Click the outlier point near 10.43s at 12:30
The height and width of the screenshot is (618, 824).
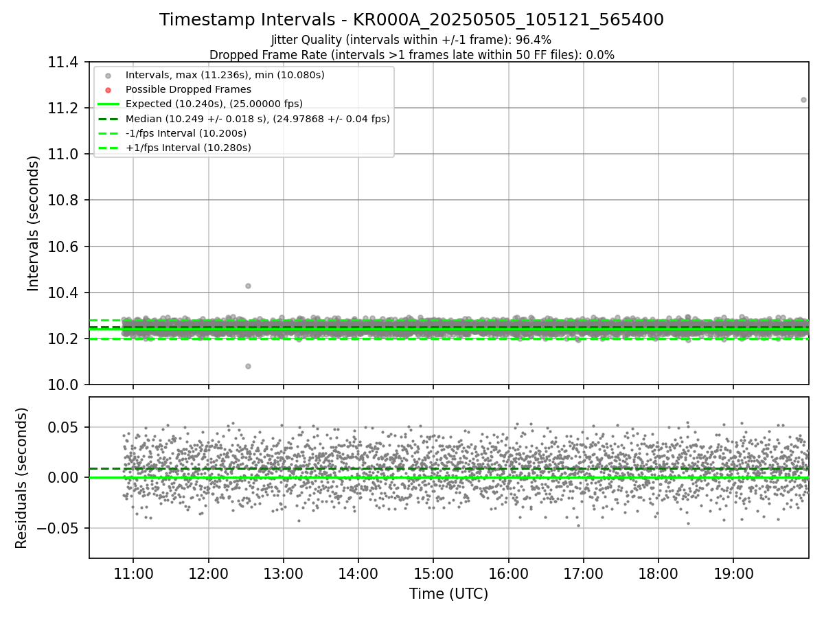coord(248,286)
